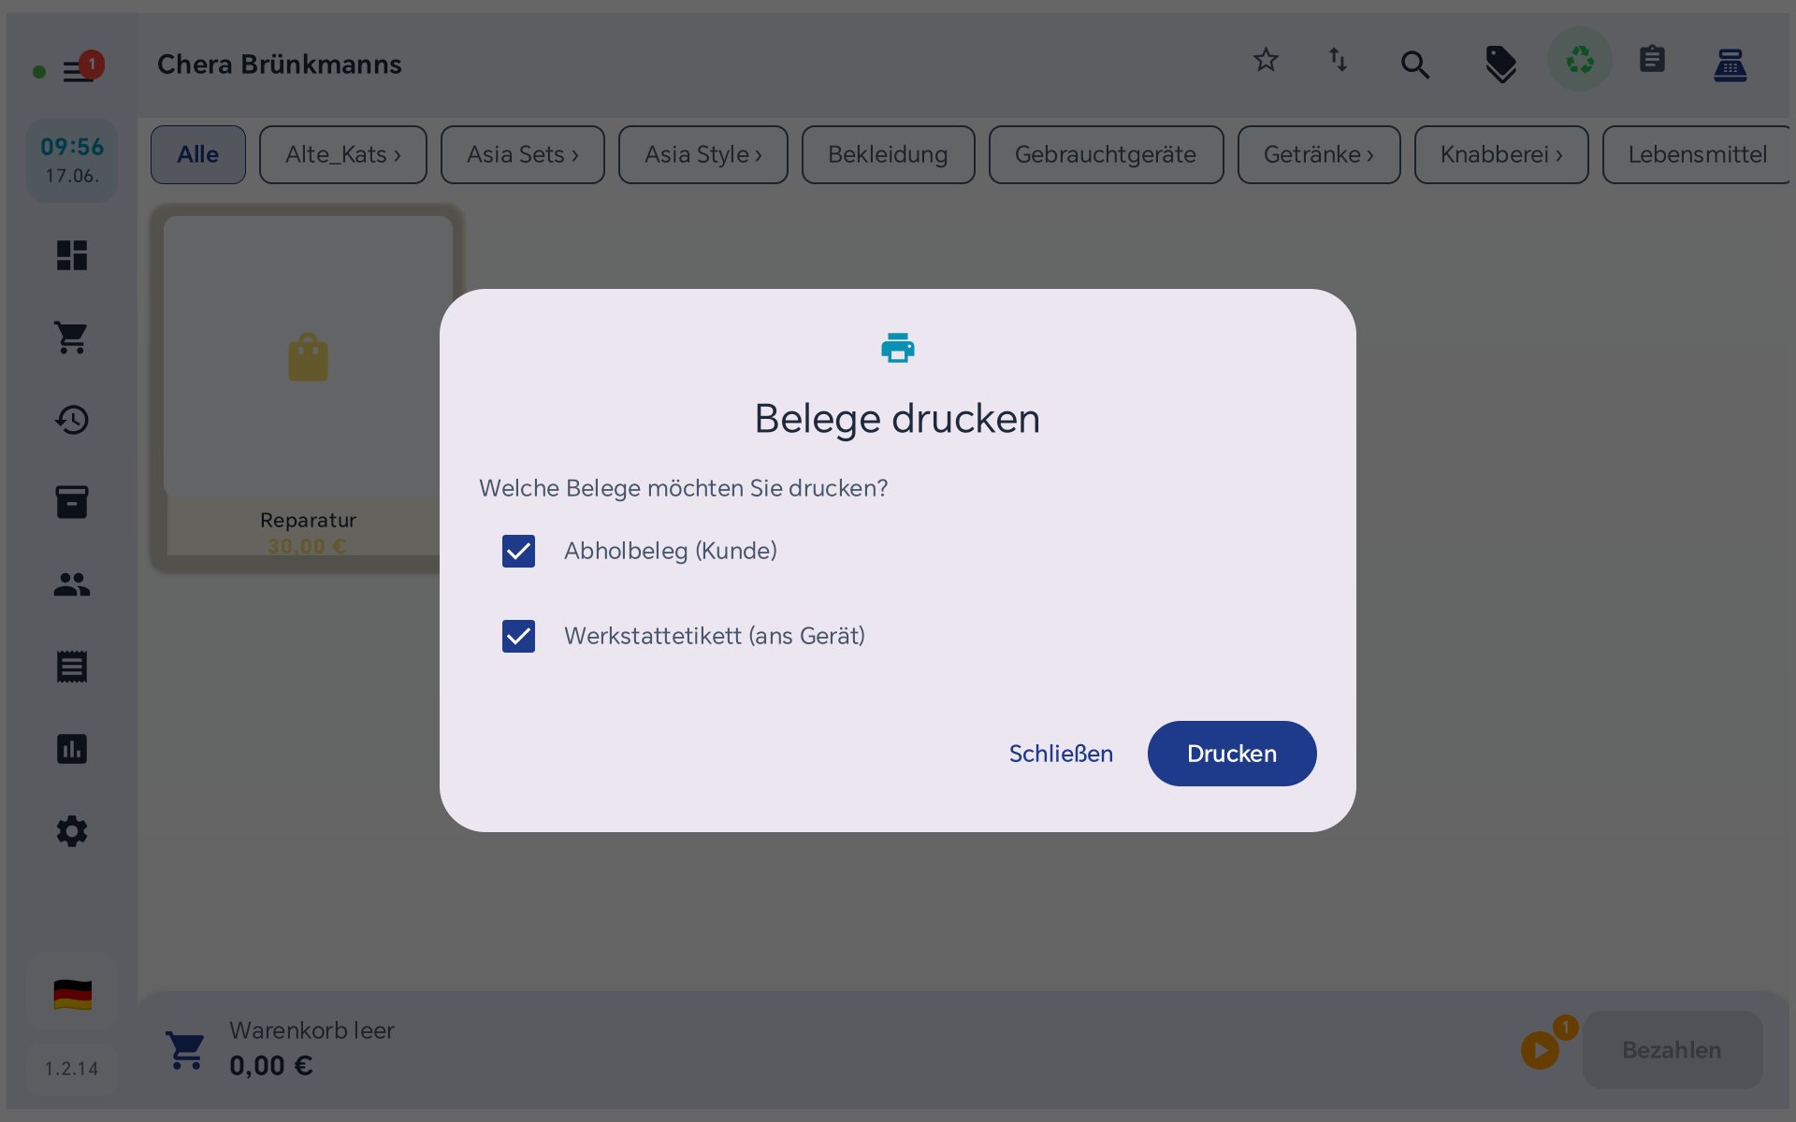Open the clipboard icon in top bar
This screenshot has height=1122, width=1796.
(1652, 59)
